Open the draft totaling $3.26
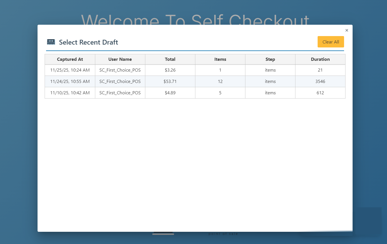This screenshot has height=244, width=387. (x=170, y=70)
